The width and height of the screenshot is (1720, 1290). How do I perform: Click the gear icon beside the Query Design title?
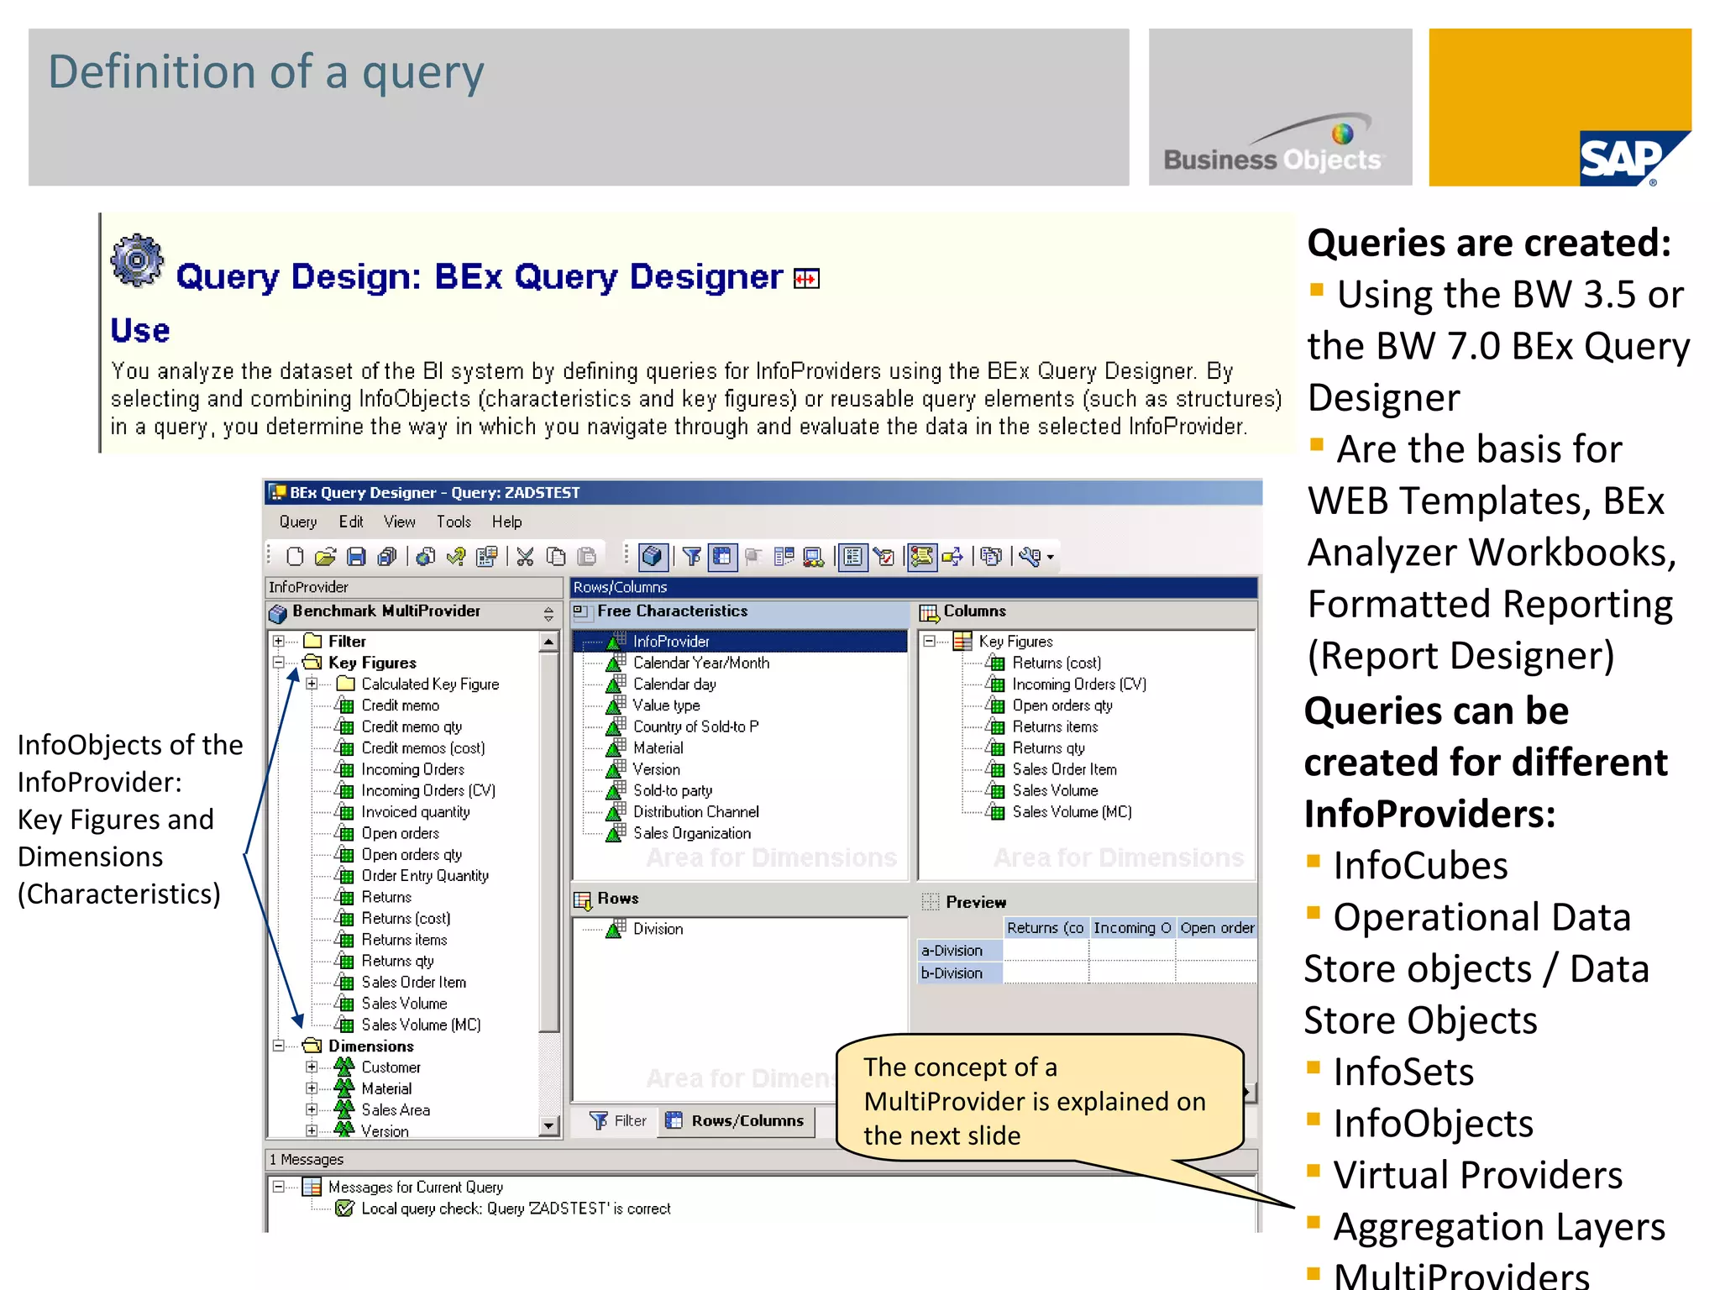(138, 260)
